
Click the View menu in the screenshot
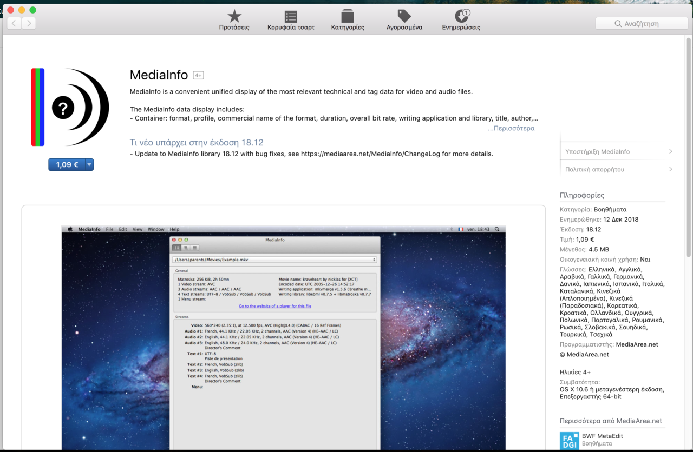point(138,229)
